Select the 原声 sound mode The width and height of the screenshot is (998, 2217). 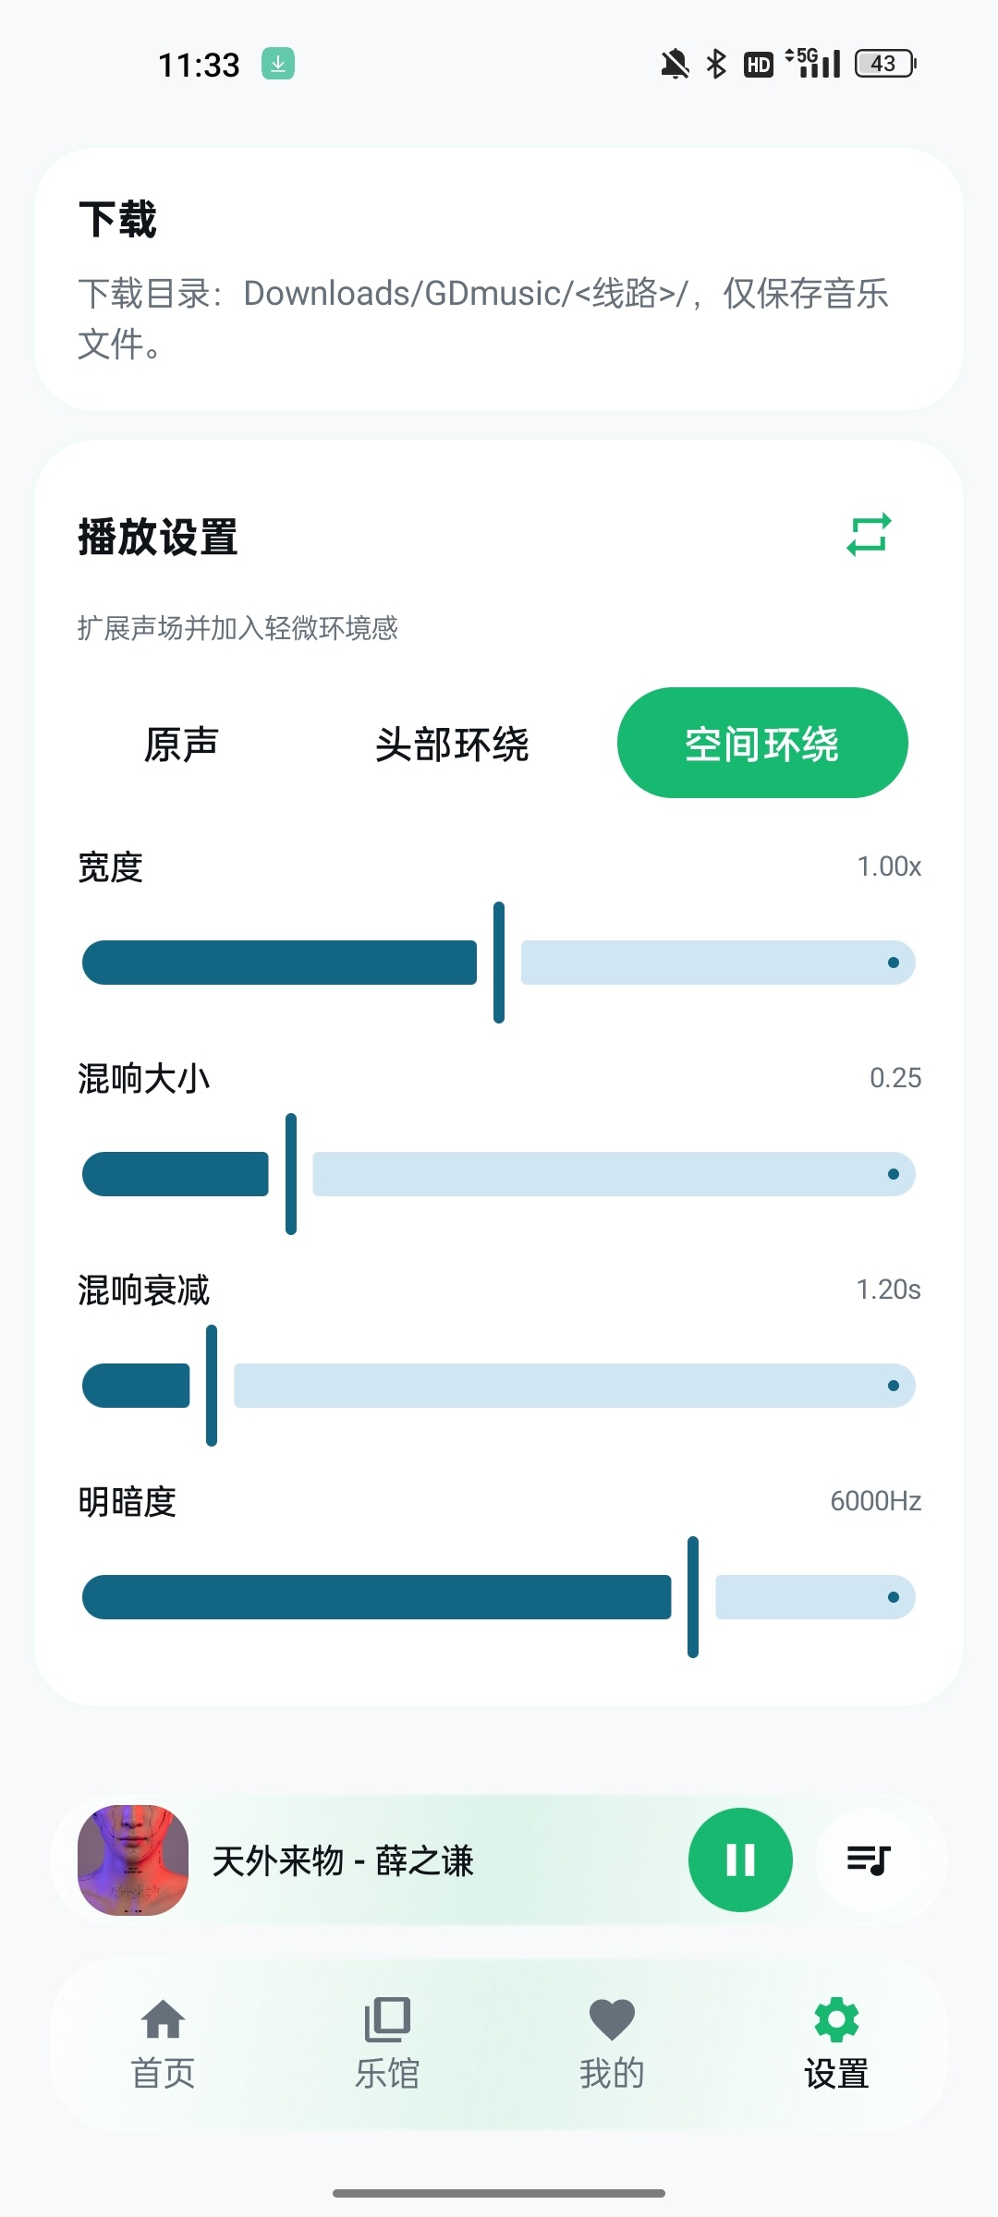(x=181, y=743)
